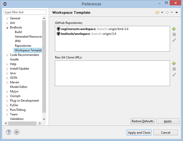Click inside the Raw Git Clone URLs list
183x141 pixels.
click(x=112, y=73)
